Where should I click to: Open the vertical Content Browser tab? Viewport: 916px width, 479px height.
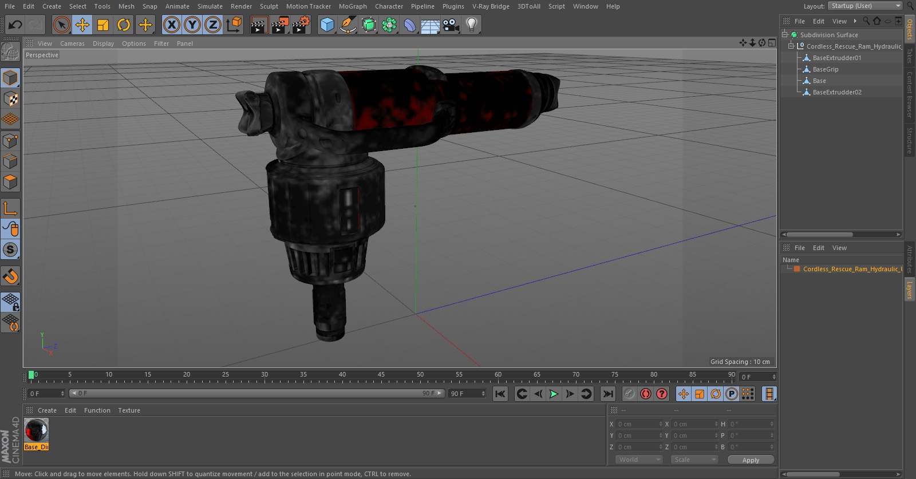(909, 94)
